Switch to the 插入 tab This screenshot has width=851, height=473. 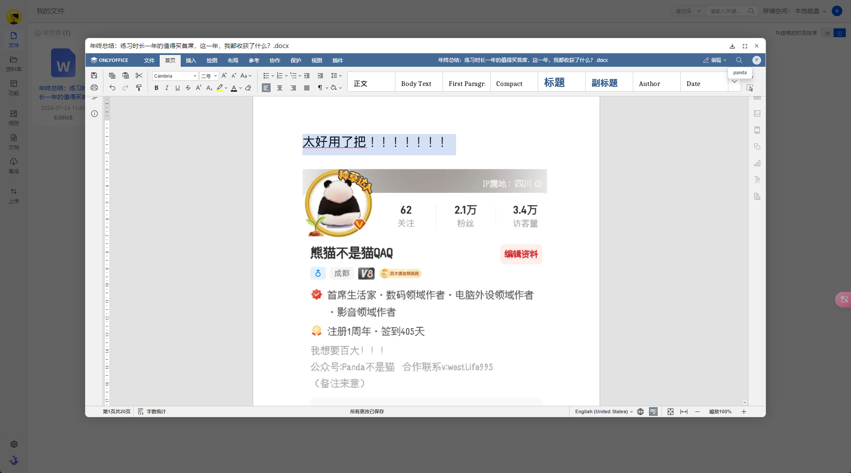[x=191, y=60]
